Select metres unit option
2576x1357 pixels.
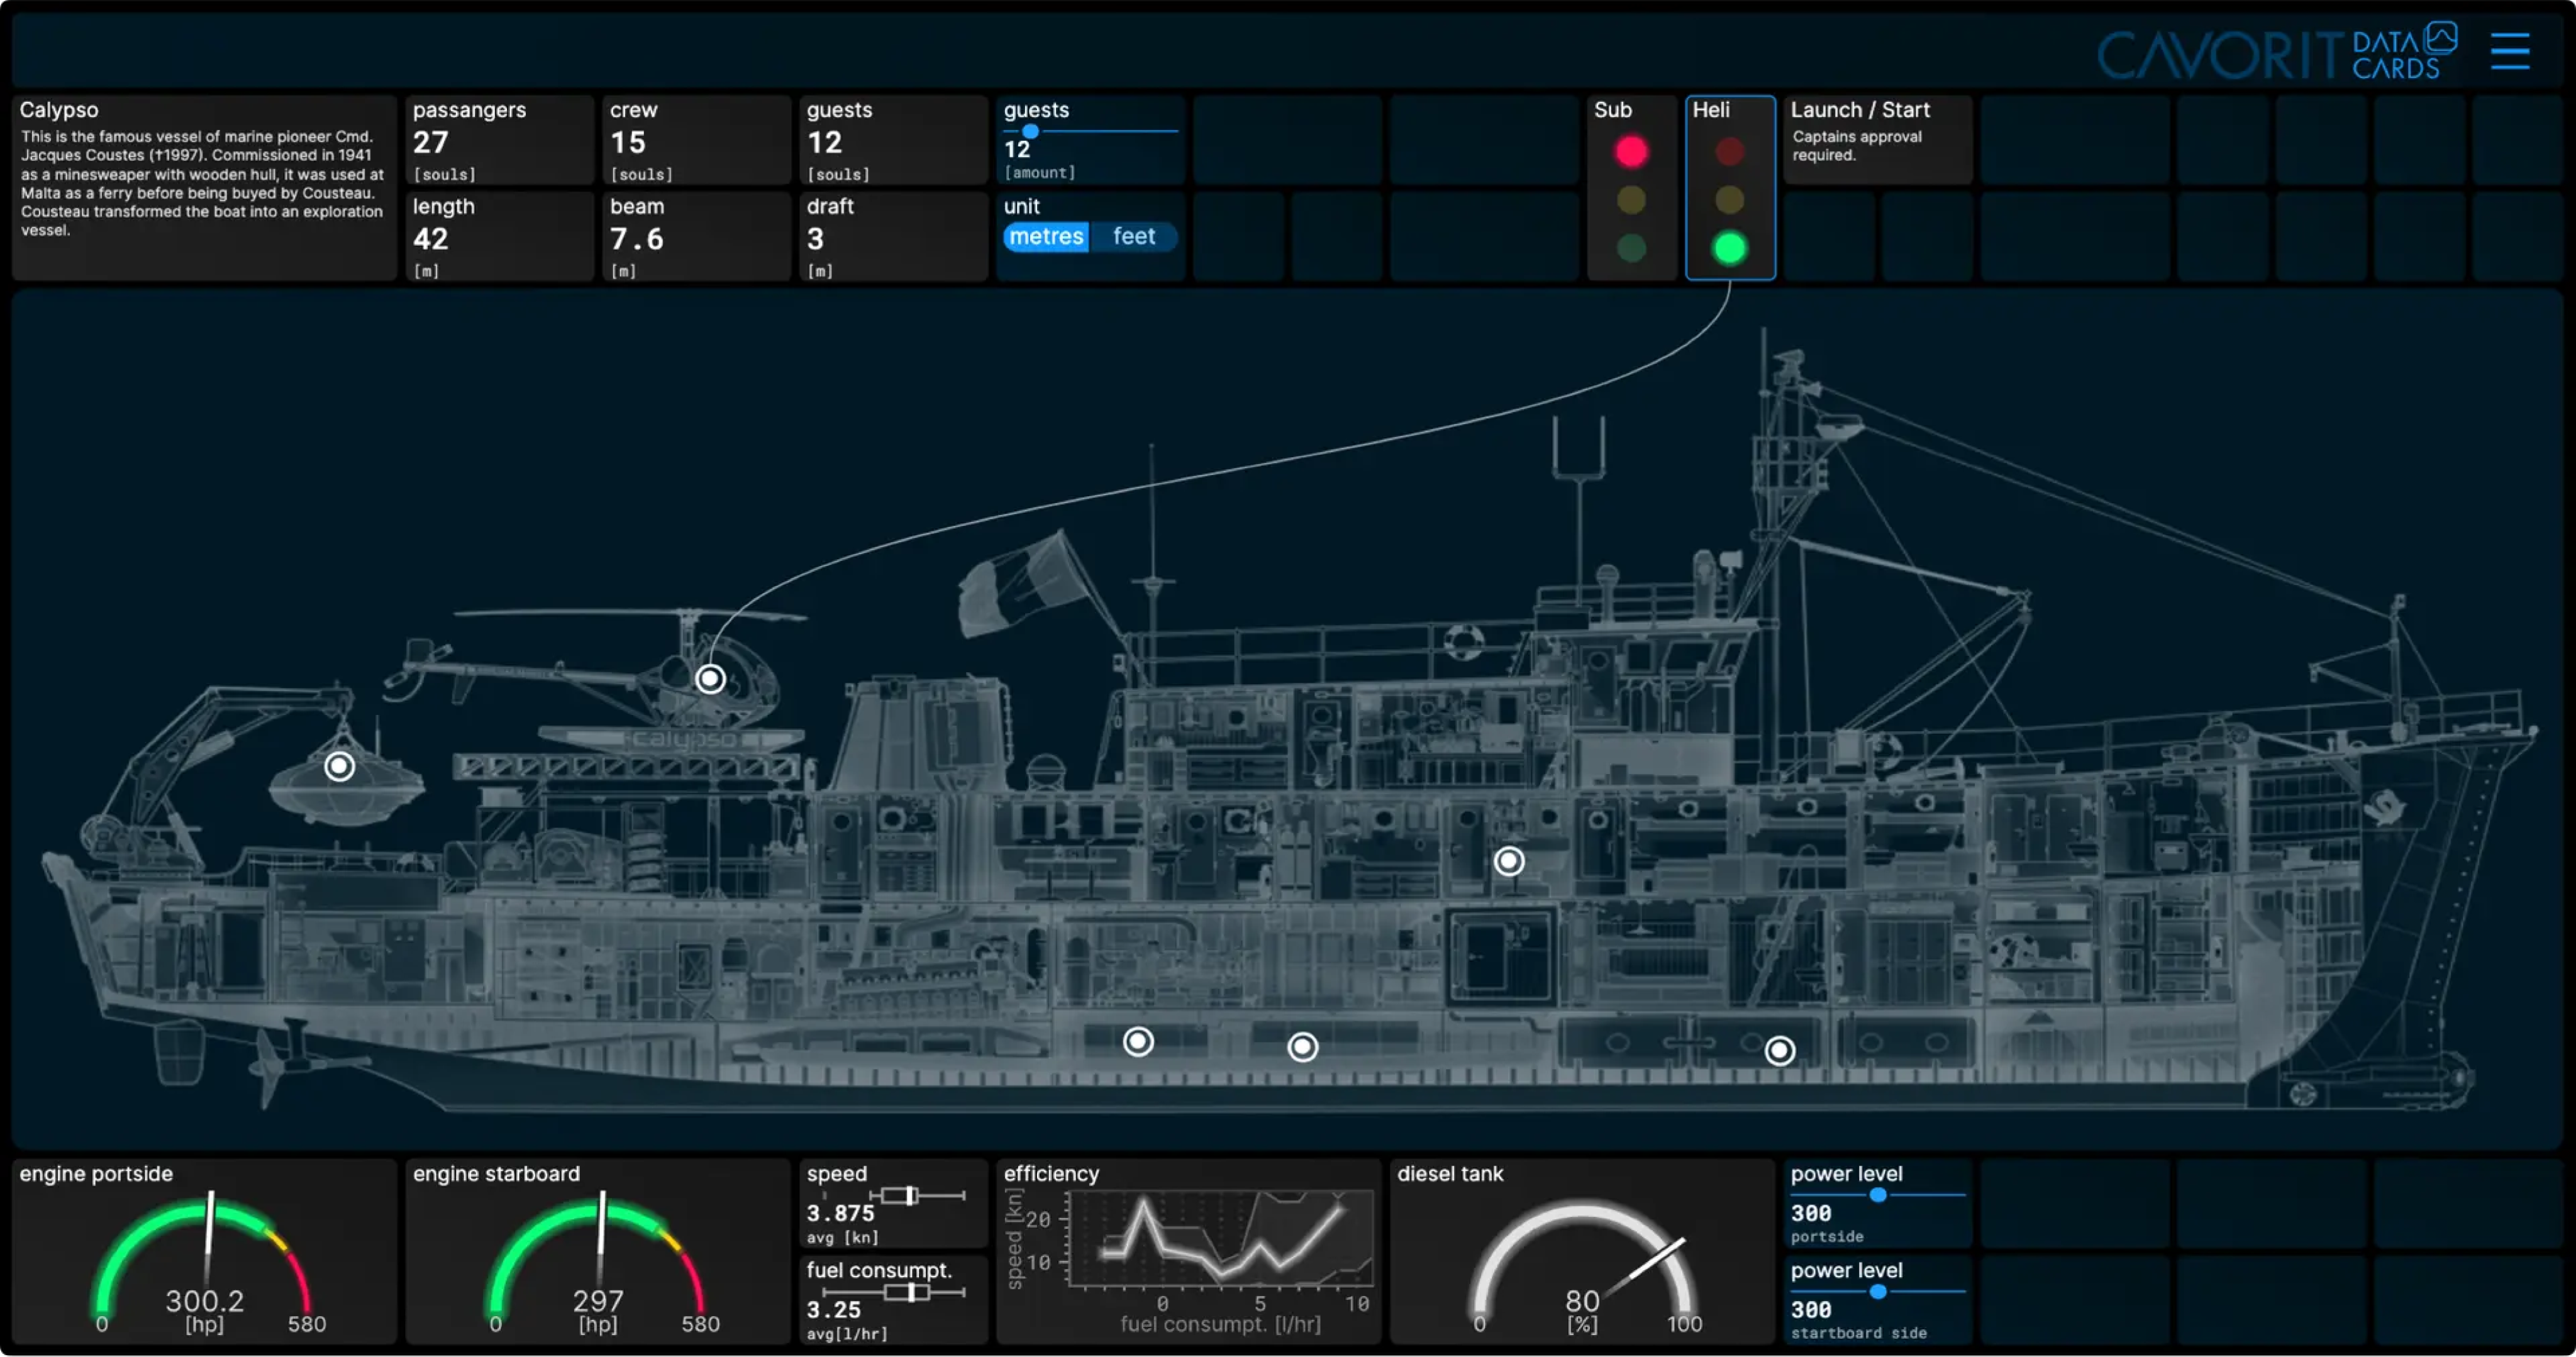click(x=1045, y=237)
